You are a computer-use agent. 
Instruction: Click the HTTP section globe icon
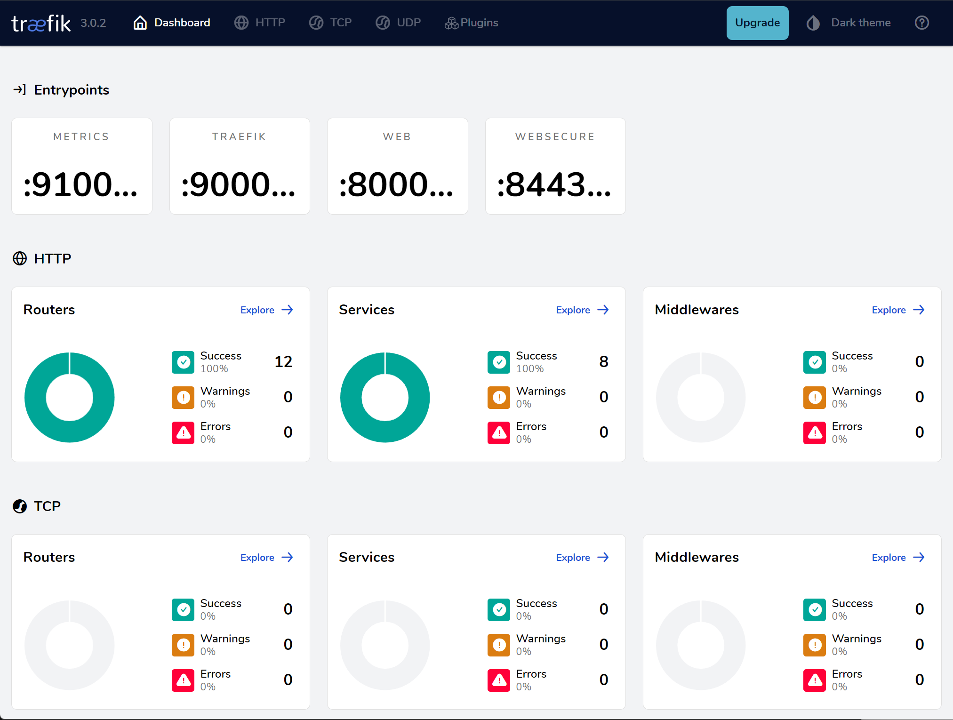[20, 258]
